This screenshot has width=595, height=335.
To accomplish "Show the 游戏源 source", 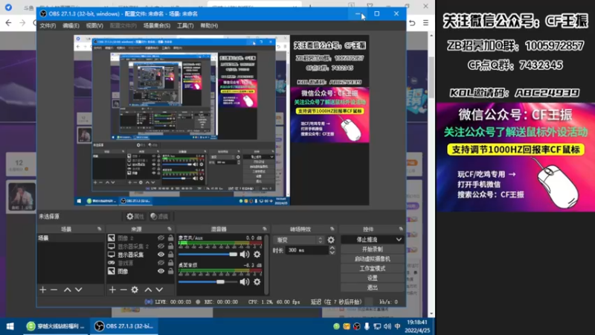I will coord(161,263).
